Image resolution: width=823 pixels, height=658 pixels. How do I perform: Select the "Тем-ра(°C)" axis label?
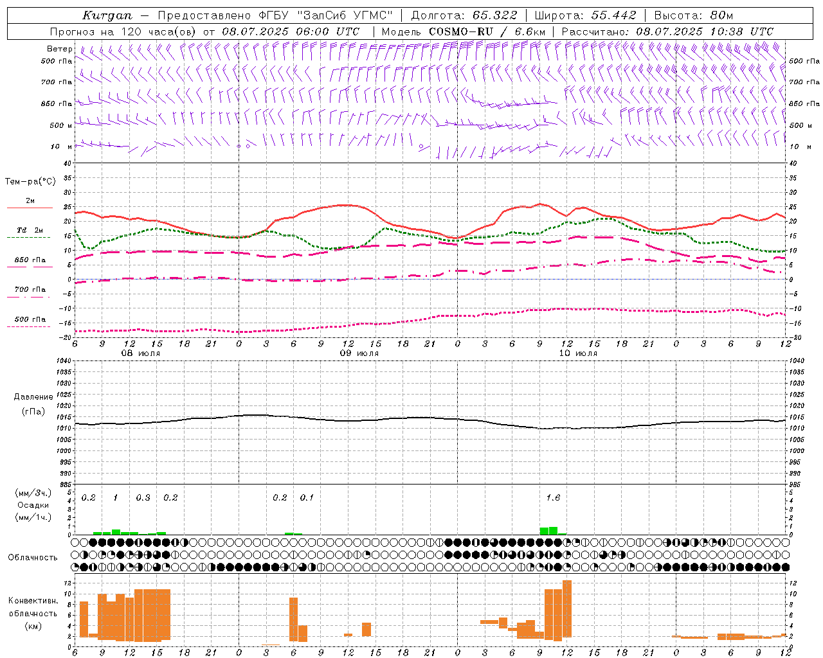pos(30,182)
